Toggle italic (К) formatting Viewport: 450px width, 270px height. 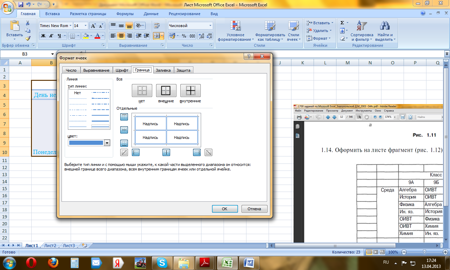[x=51, y=36]
